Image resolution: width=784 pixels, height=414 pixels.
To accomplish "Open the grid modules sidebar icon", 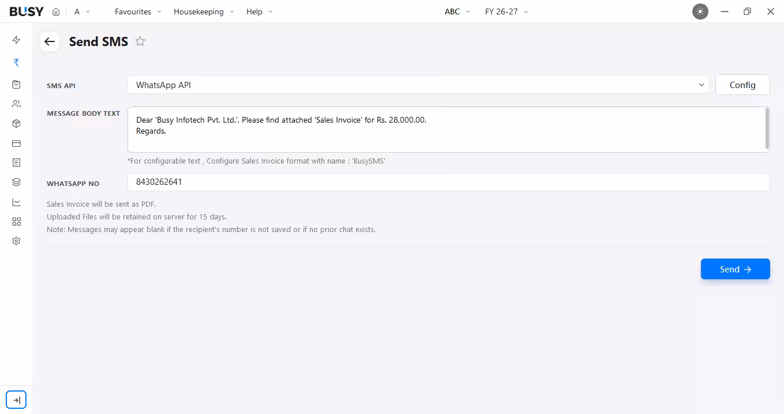I will pyautogui.click(x=16, y=222).
